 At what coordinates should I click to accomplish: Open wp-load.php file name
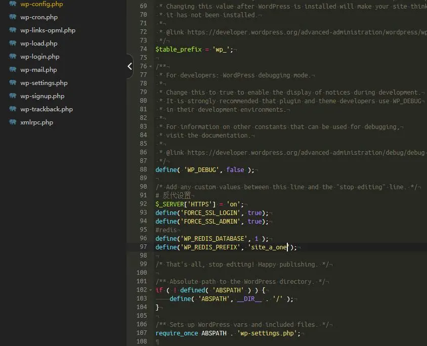pyautogui.click(x=38, y=44)
